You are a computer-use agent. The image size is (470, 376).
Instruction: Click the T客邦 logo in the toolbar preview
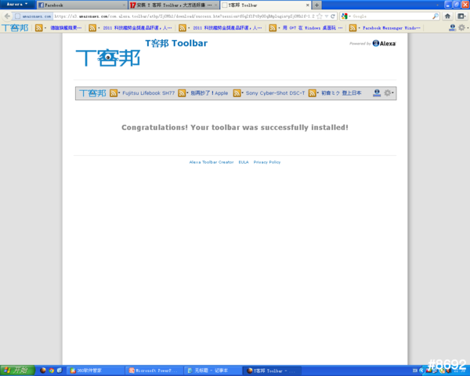pyautogui.click(x=92, y=93)
